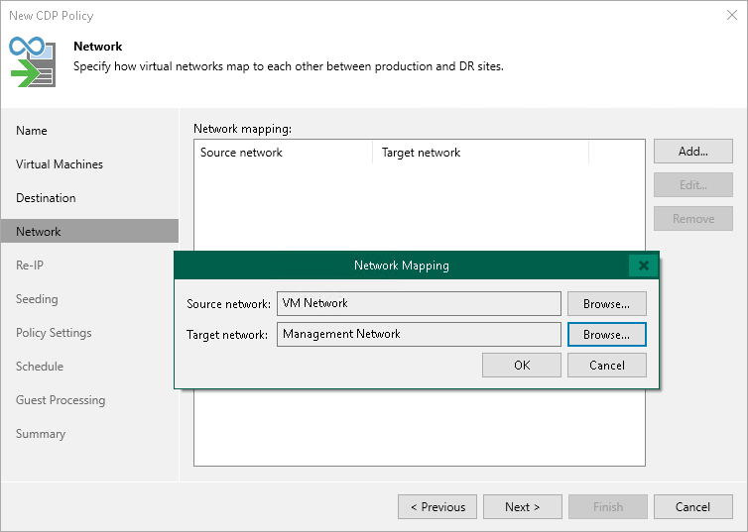Close the Network Mapping dialog
This screenshot has height=532, width=748.
click(644, 266)
